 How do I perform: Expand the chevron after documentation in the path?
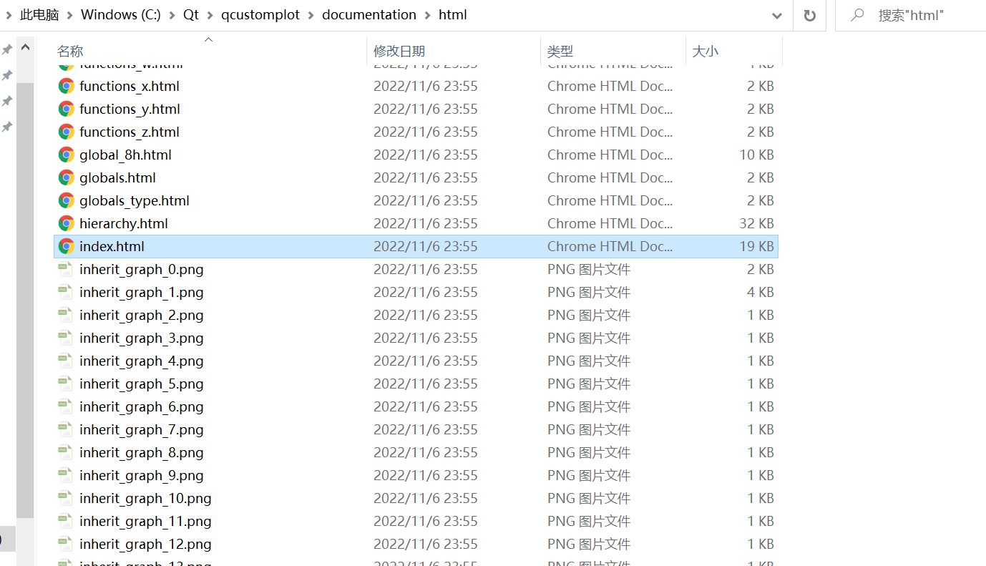coord(428,15)
